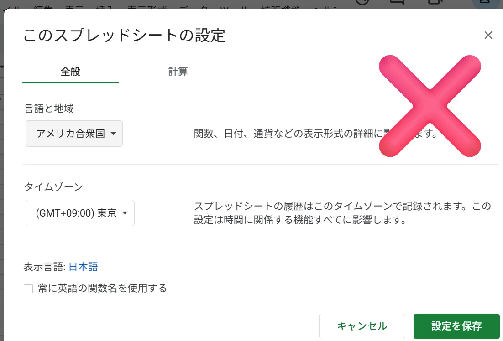This screenshot has height=341, width=503.
Task: Open the 拡張機能 menu
Action: [x=281, y=7]
